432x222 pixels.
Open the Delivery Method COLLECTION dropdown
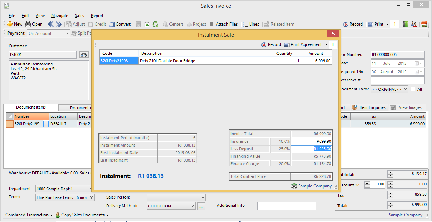193,206
